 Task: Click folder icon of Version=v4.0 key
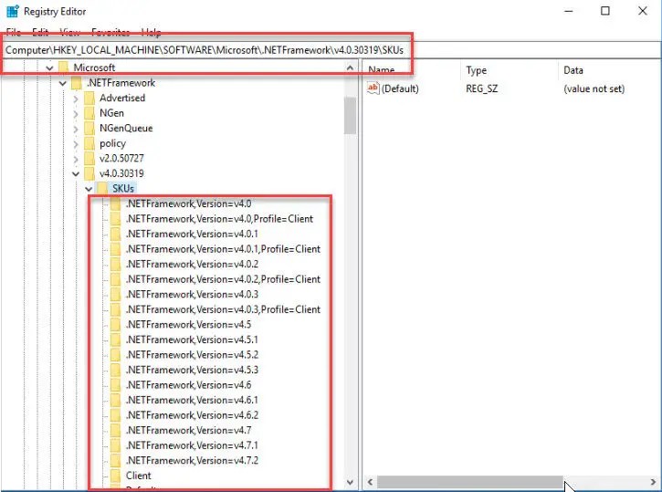pyautogui.click(x=115, y=204)
